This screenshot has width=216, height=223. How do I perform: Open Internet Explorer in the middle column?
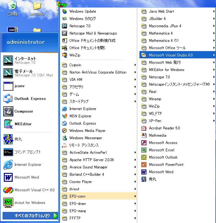[x=98, y=109]
